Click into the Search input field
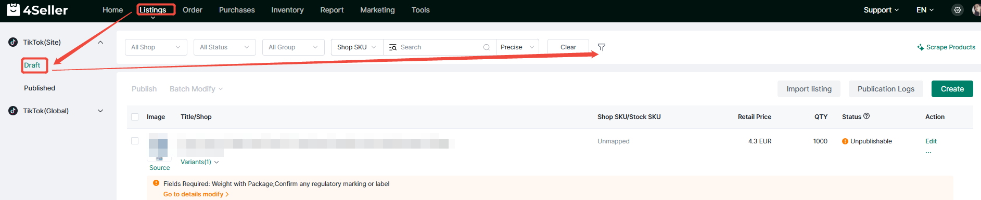Image resolution: width=981 pixels, height=200 pixels. pyautogui.click(x=440, y=47)
